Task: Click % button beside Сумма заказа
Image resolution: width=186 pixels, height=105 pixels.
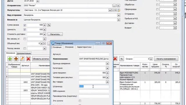Action: (x=49, y=25)
